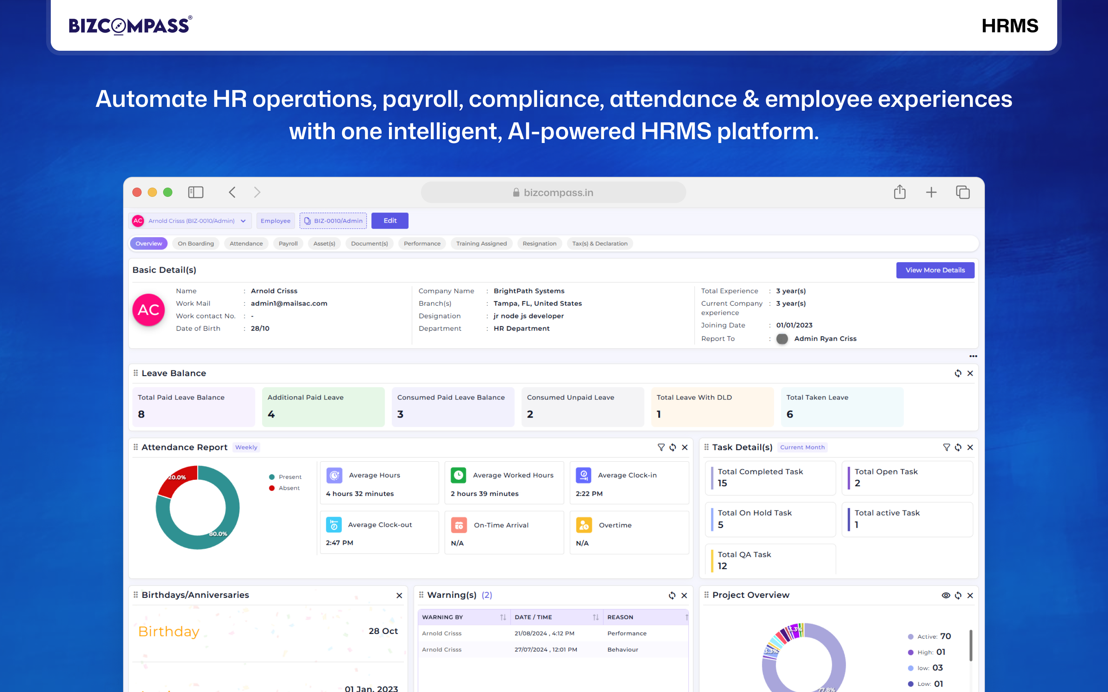Close the Task Detail(s) widget
1108x692 pixels.
[x=970, y=447]
